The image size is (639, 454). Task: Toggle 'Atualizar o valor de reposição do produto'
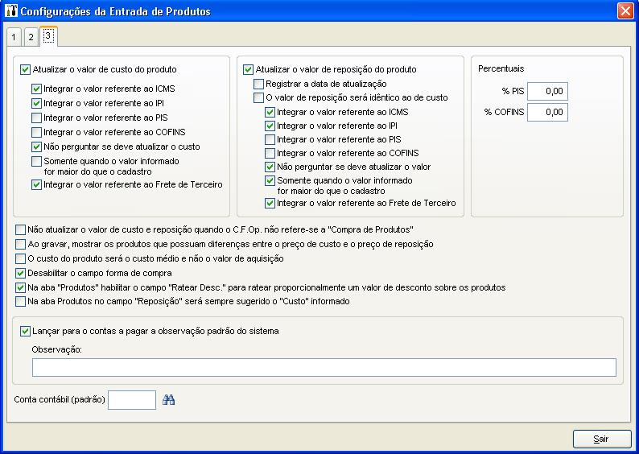(248, 70)
